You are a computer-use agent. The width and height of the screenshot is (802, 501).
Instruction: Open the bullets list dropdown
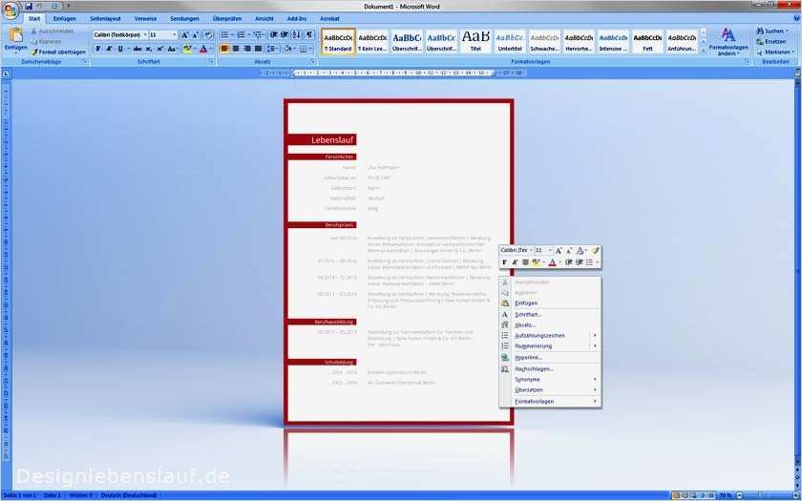tap(232, 34)
